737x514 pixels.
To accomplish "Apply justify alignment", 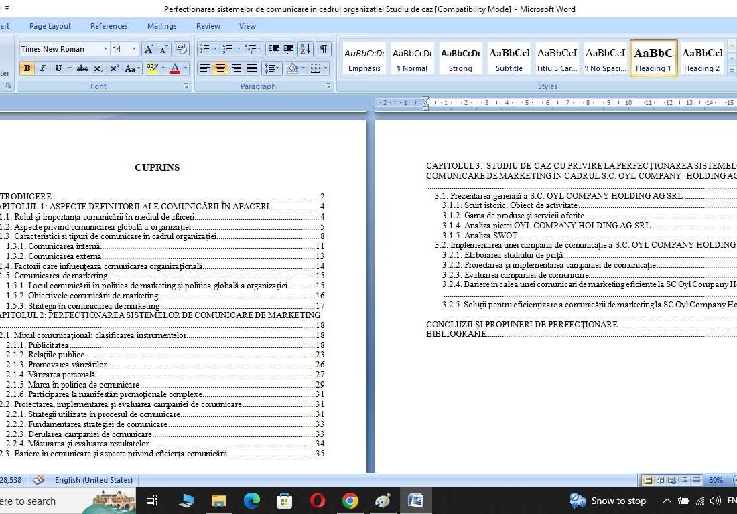I will (252, 68).
